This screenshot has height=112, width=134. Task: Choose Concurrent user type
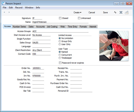point(60,55)
